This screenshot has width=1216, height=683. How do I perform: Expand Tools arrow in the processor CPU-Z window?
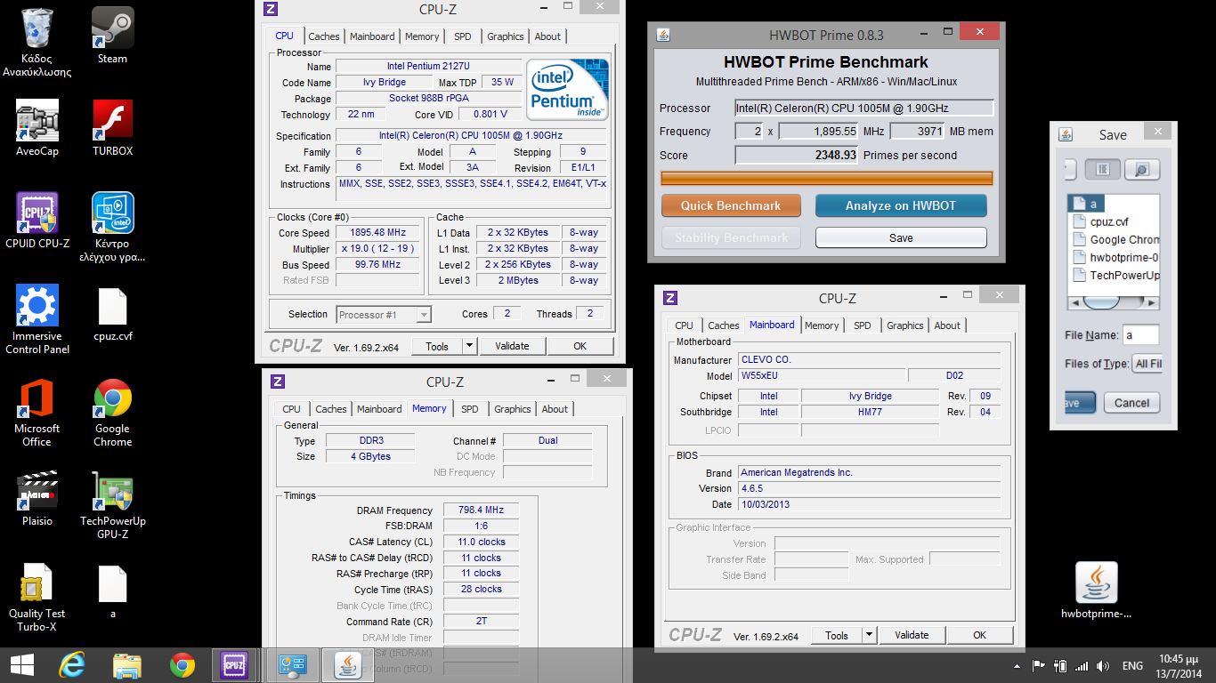(470, 346)
